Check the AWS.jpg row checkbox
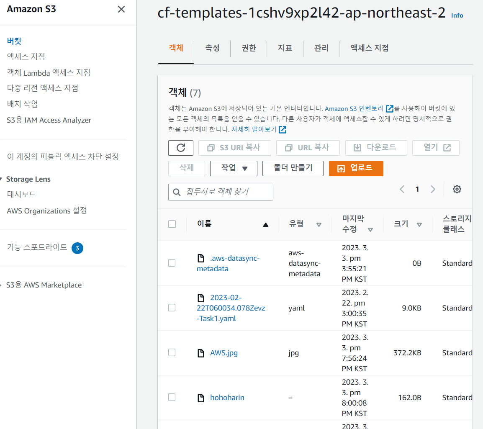The width and height of the screenshot is (483, 429). (172, 353)
